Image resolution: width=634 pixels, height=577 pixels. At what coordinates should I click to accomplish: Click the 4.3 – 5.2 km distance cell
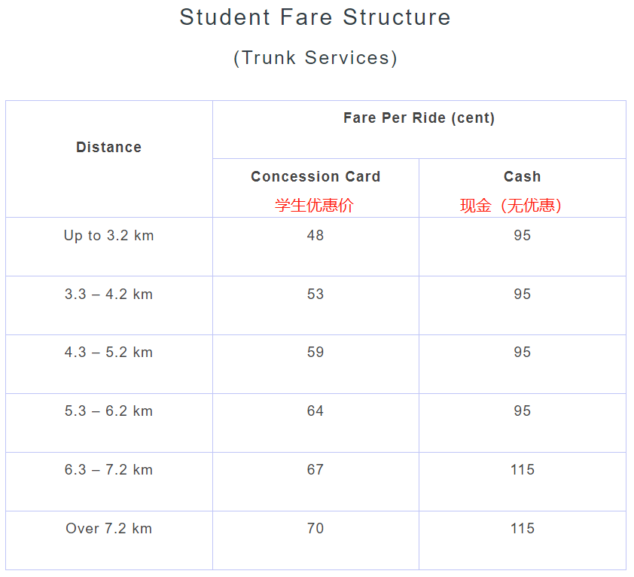108,353
